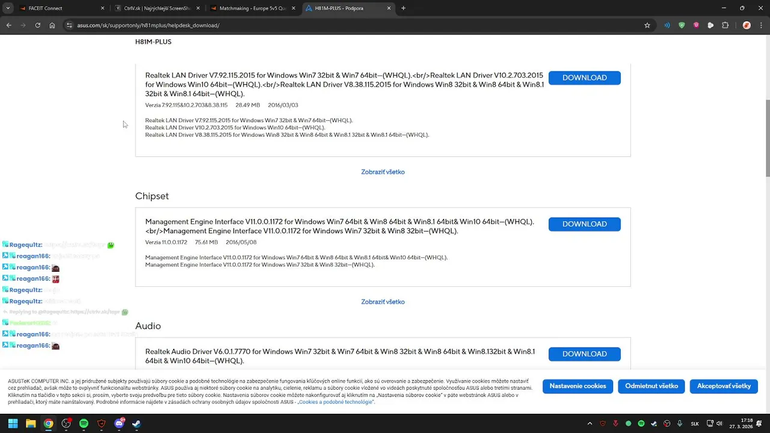
Task: Open Nastavenie cookies settings
Action: pyautogui.click(x=577, y=386)
